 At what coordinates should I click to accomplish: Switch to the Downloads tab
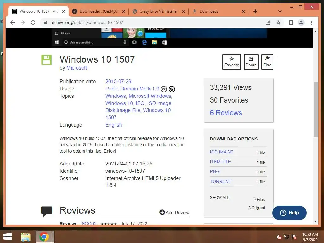(x=219, y=11)
